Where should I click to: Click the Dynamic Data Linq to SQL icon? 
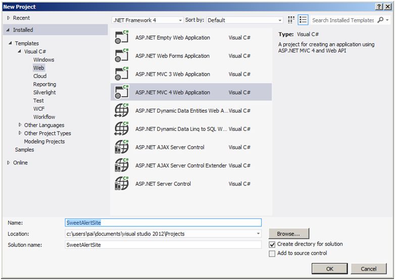(122, 129)
